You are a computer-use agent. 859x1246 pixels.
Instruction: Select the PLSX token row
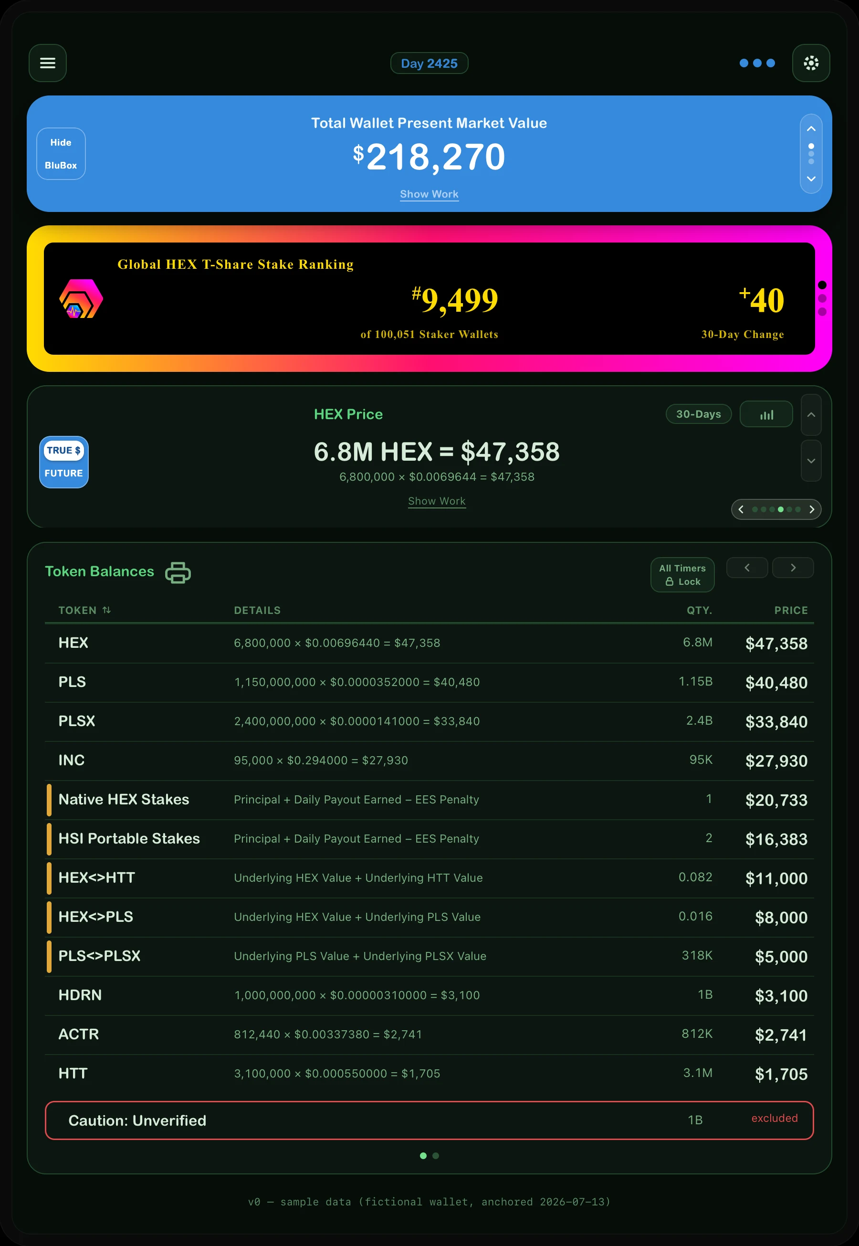point(429,721)
